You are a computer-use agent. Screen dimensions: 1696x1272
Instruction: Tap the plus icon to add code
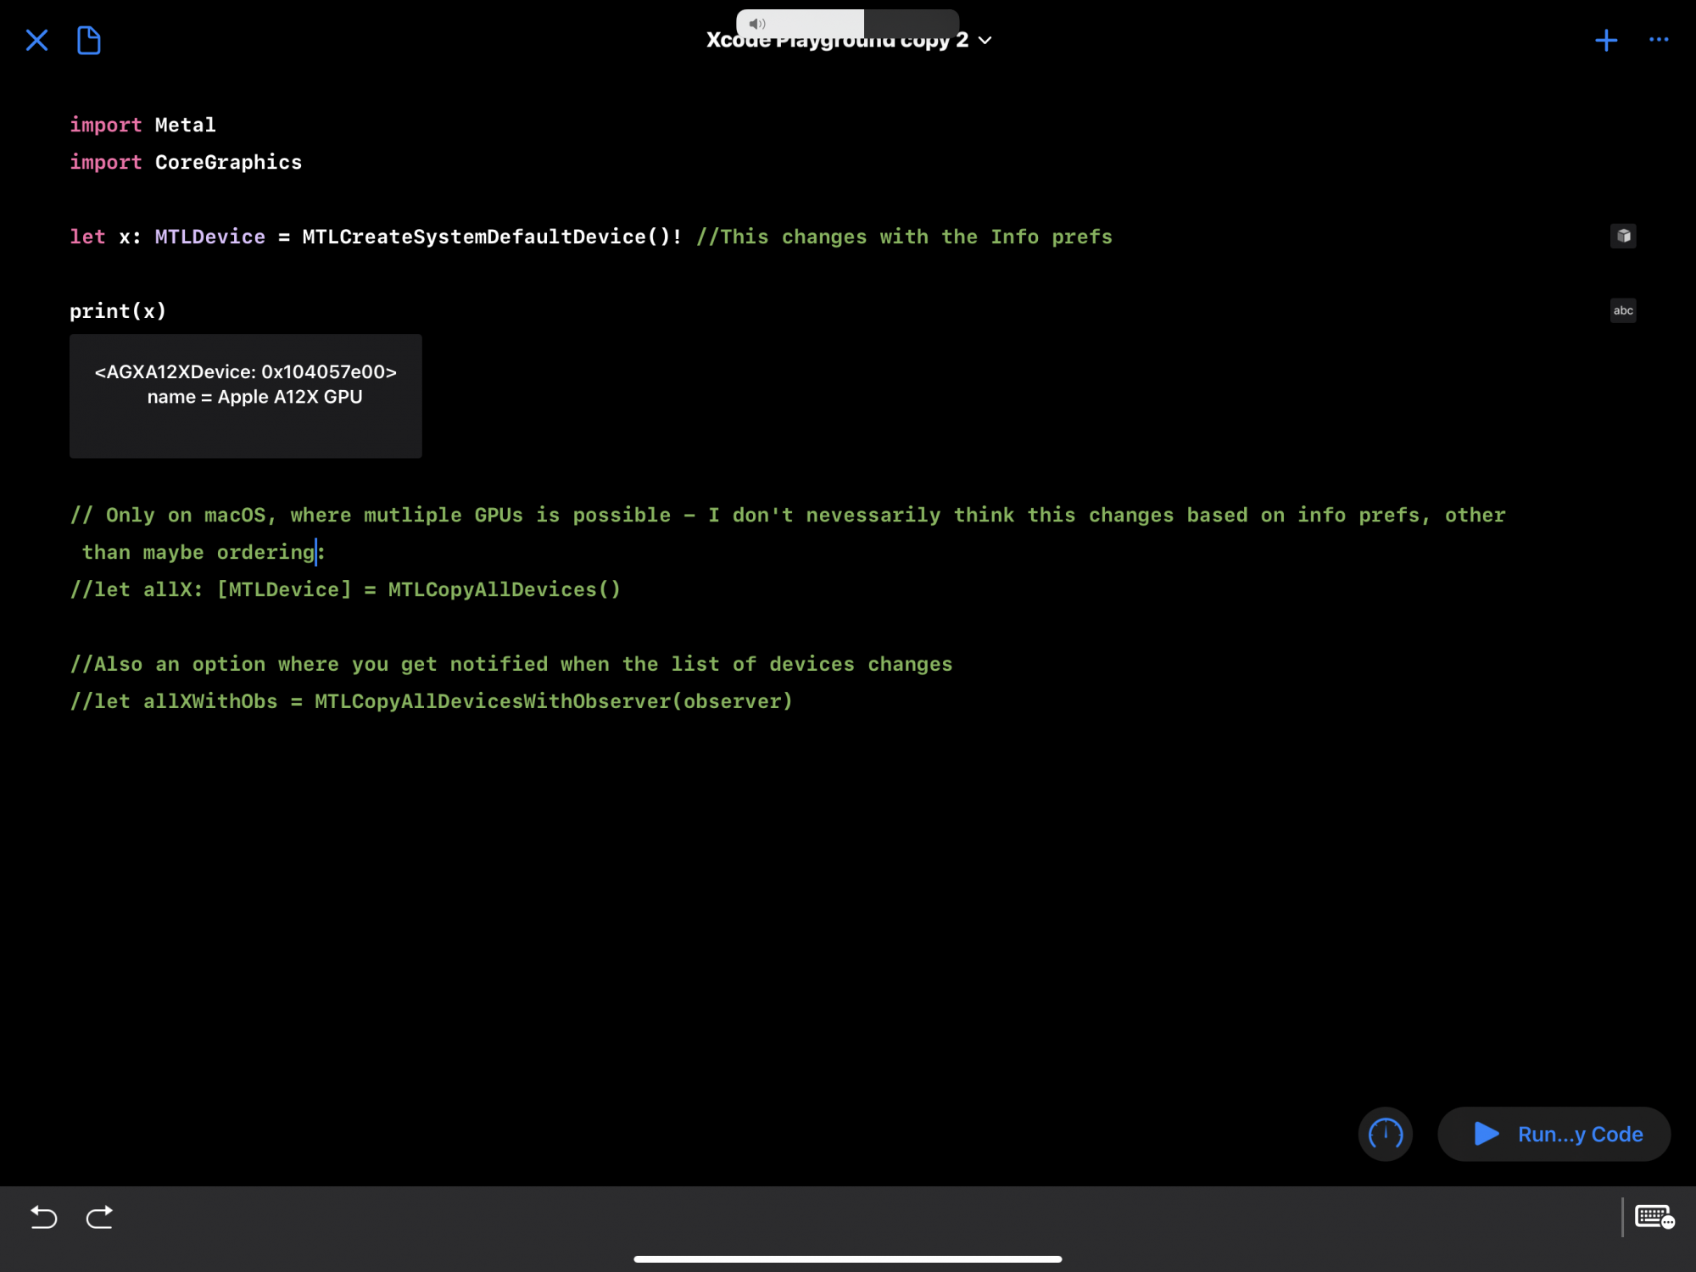[x=1605, y=40]
